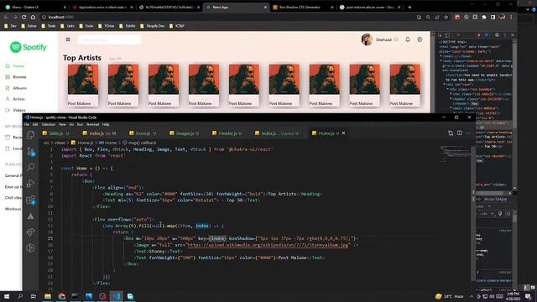Click the Top Artists heading
This screenshot has width=537, height=302.
[82, 58]
